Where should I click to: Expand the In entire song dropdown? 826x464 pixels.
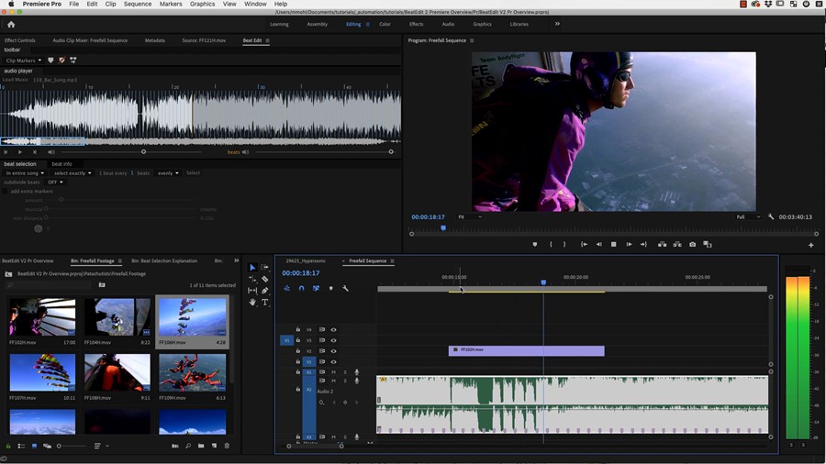(25, 172)
